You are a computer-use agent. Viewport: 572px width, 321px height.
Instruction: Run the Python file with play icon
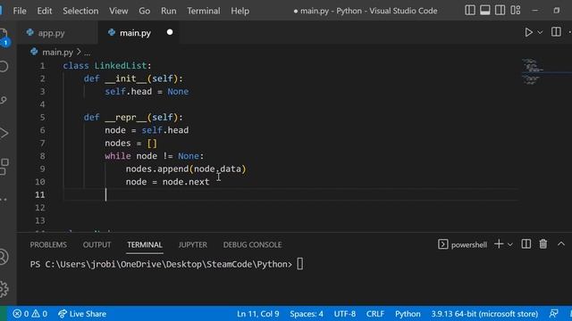pyautogui.click(x=528, y=32)
